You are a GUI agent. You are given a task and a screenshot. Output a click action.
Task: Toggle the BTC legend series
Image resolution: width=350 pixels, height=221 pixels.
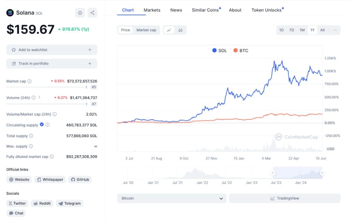(x=241, y=50)
